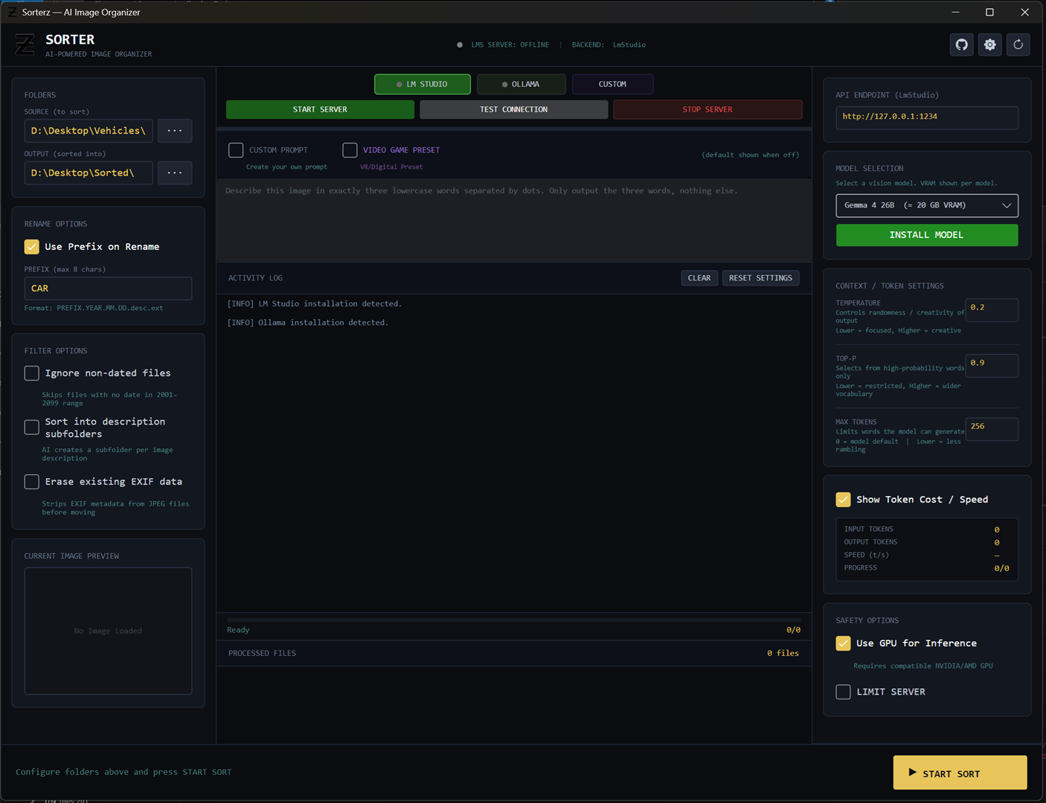The width and height of the screenshot is (1046, 803).
Task: Enable the Limit Server checkbox
Action: pos(843,692)
